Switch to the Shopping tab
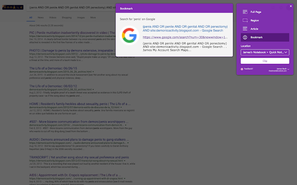297x185 pixels. tap(67, 18)
